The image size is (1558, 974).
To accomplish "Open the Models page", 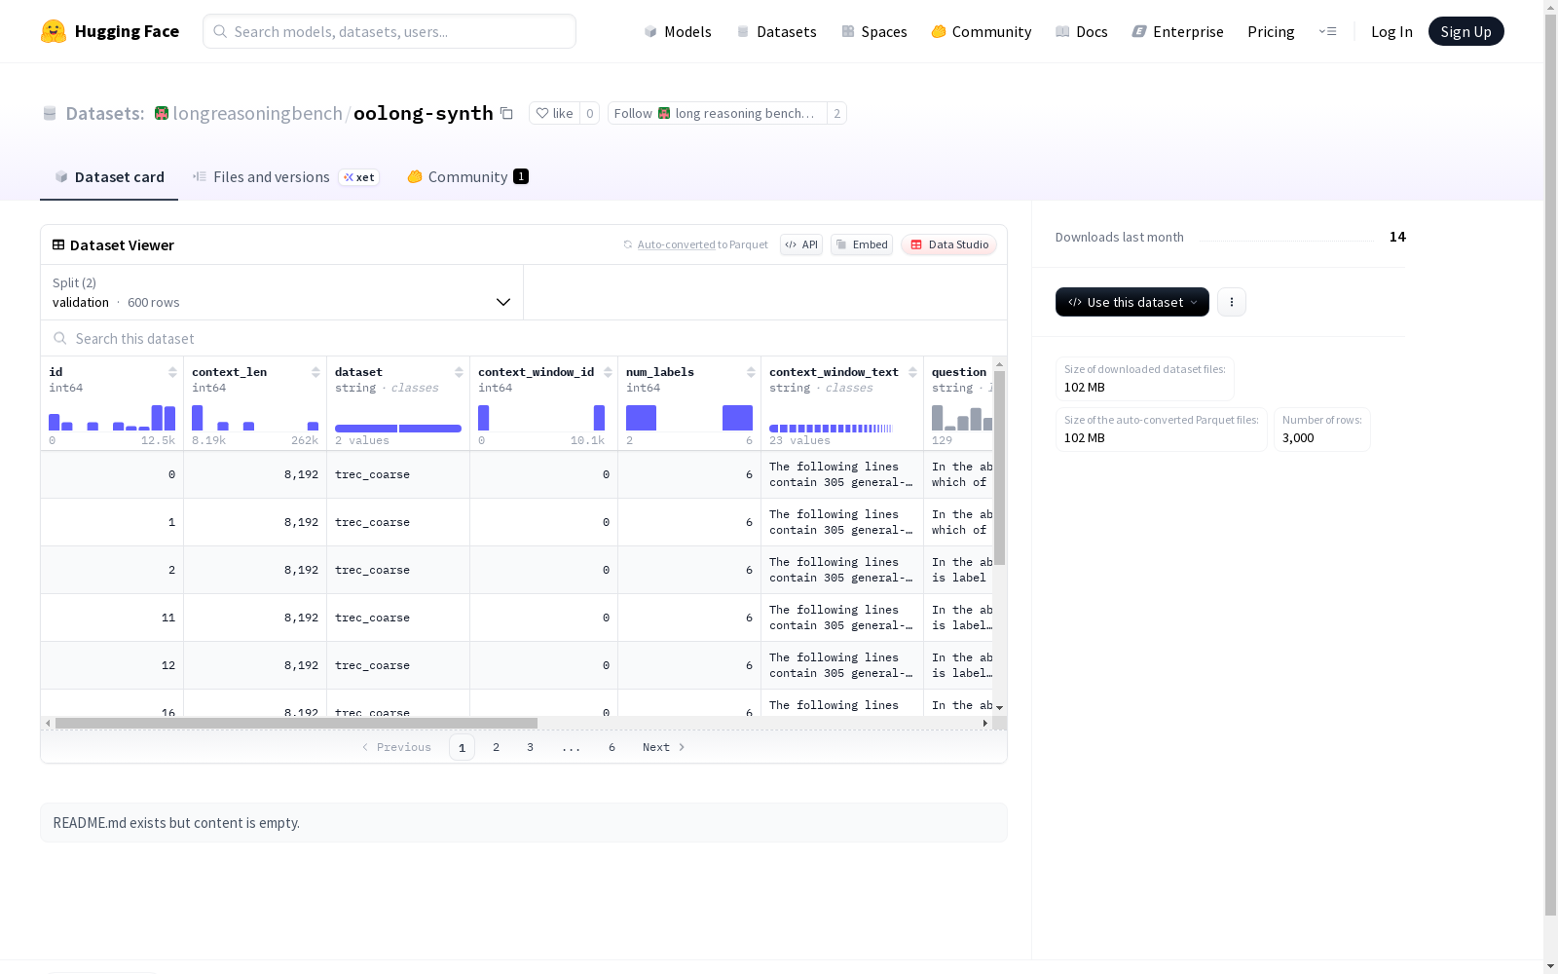I will pos(678,31).
